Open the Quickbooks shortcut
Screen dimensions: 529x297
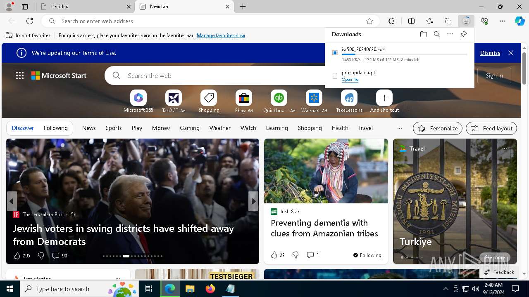tap(279, 101)
